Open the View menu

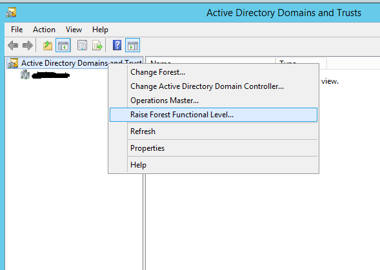click(x=74, y=30)
